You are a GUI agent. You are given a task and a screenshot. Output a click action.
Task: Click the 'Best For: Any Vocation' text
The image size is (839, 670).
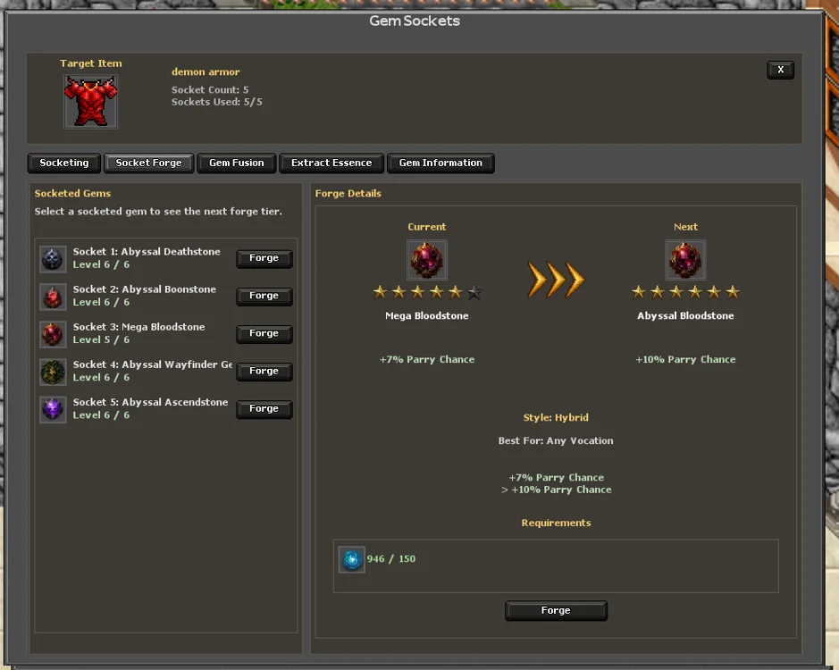[556, 441]
